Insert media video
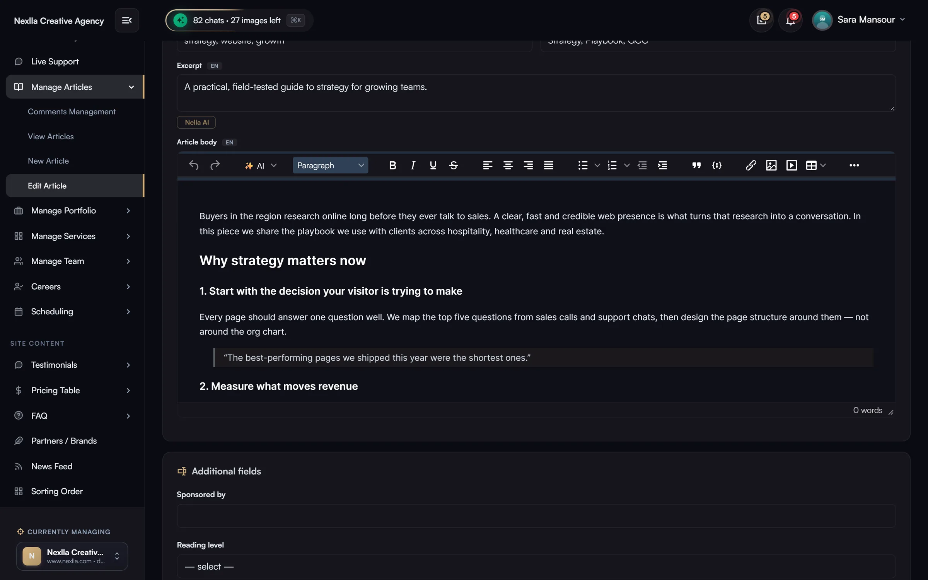 792,165
